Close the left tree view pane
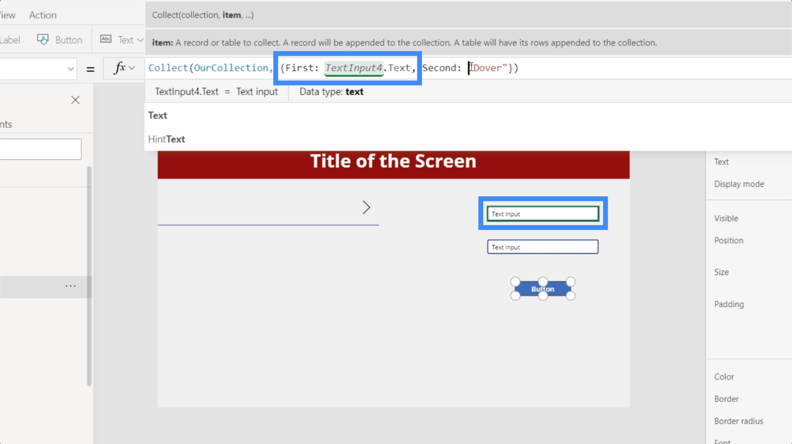The height and width of the screenshot is (444, 792). [75, 100]
